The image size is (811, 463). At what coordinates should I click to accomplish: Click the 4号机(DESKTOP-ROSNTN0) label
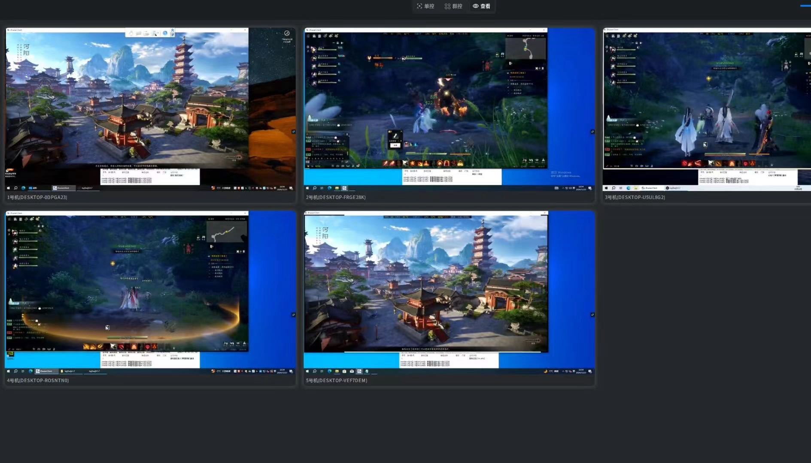coord(38,380)
